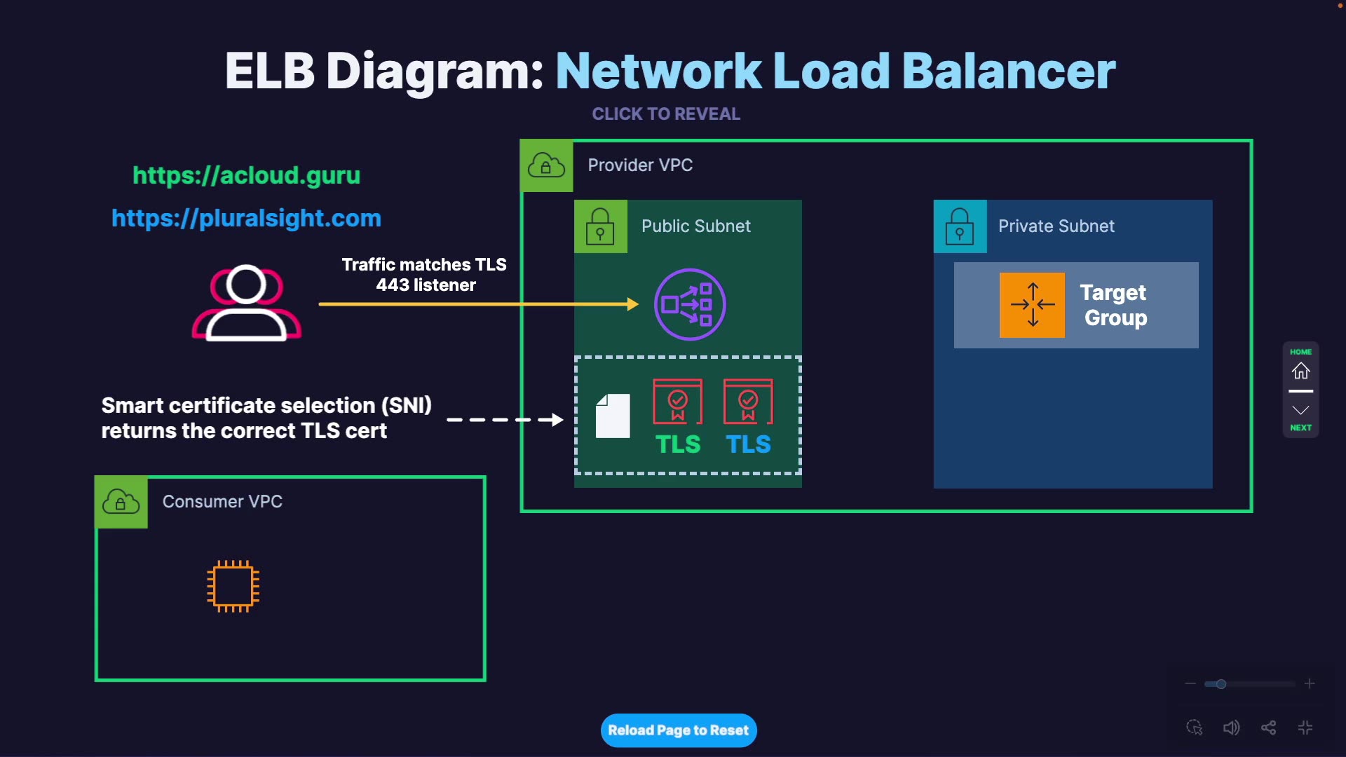Image resolution: width=1346 pixels, height=757 pixels.
Task: Click the Home icon in navigation panel
Action: click(1300, 370)
